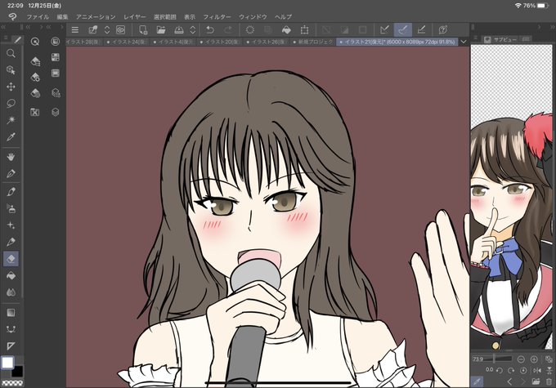The height and width of the screenshot is (388, 556).
Task: Select the Hand pan tool
Action: 11,157
